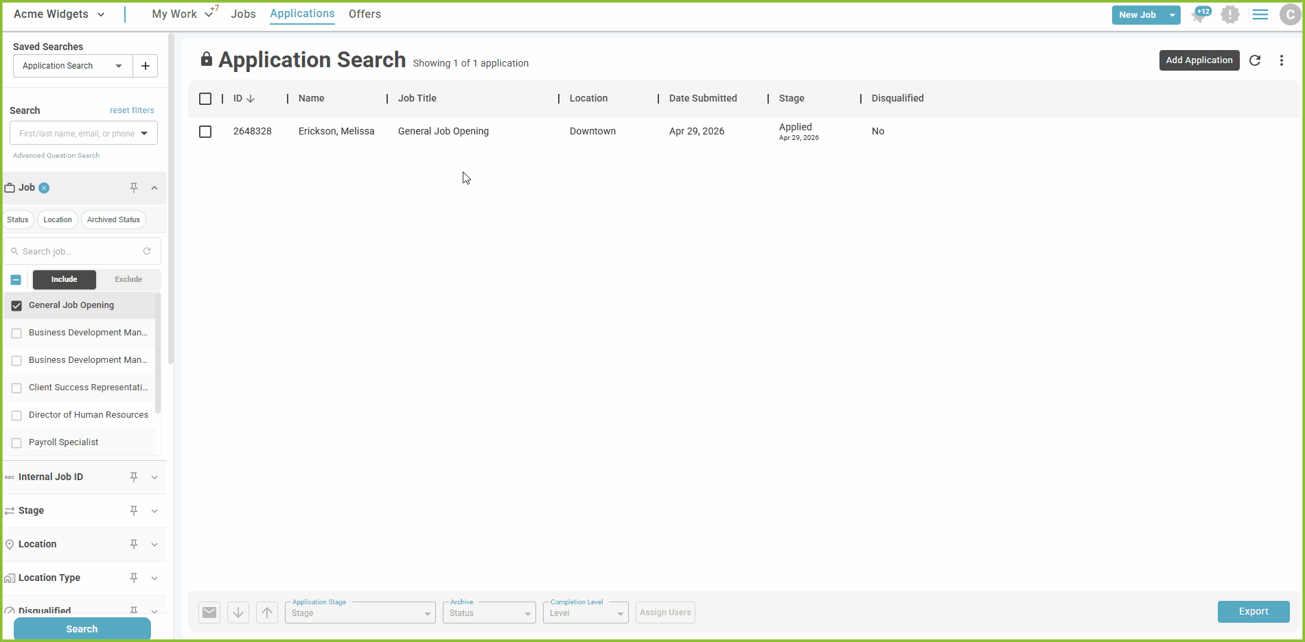Clear the Job filter with the blue X badge
Image resolution: width=1305 pixels, height=642 pixels.
pyautogui.click(x=44, y=188)
